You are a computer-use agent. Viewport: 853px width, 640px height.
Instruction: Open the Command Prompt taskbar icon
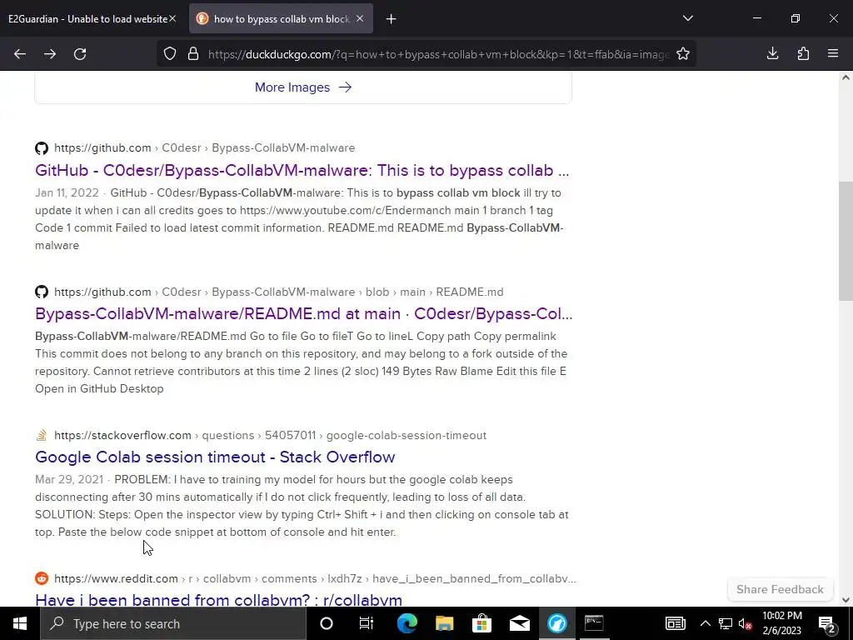[x=594, y=623]
